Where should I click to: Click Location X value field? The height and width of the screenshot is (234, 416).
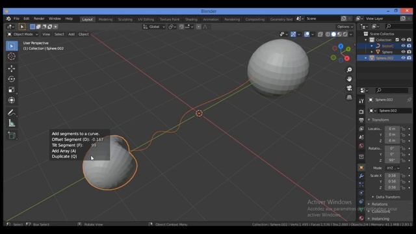point(392,129)
